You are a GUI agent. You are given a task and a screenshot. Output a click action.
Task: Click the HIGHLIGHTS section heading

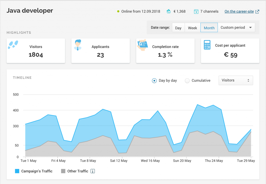(19, 32)
